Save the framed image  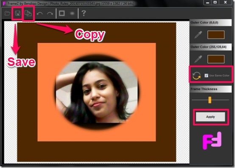(x=18, y=13)
